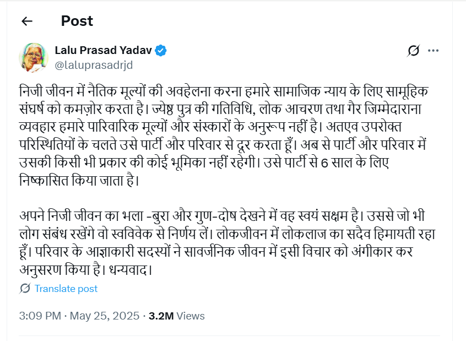Click the icon left of Translate post
The height and width of the screenshot is (341, 466).
pyautogui.click(x=25, y=288)
